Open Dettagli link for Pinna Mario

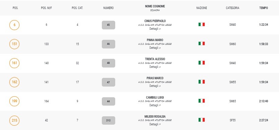coord(155,48)
